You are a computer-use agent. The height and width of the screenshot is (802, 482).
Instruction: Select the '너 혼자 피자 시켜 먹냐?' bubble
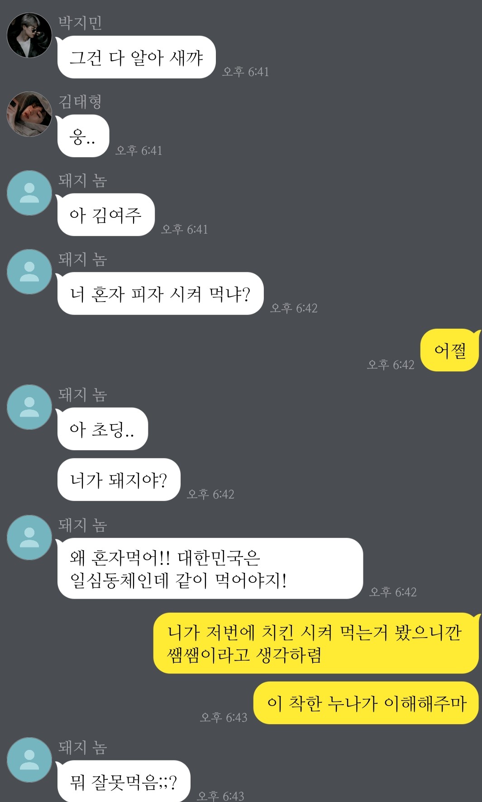160,293
